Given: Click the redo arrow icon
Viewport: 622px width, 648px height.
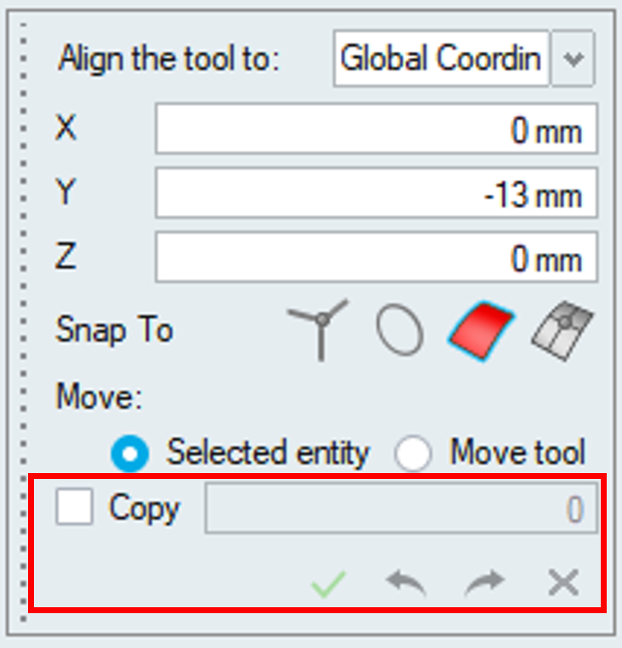Looking at the screenshot, I should [485, 583].
